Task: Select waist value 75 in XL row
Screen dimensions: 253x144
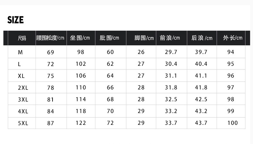Action: pos(51,76)
